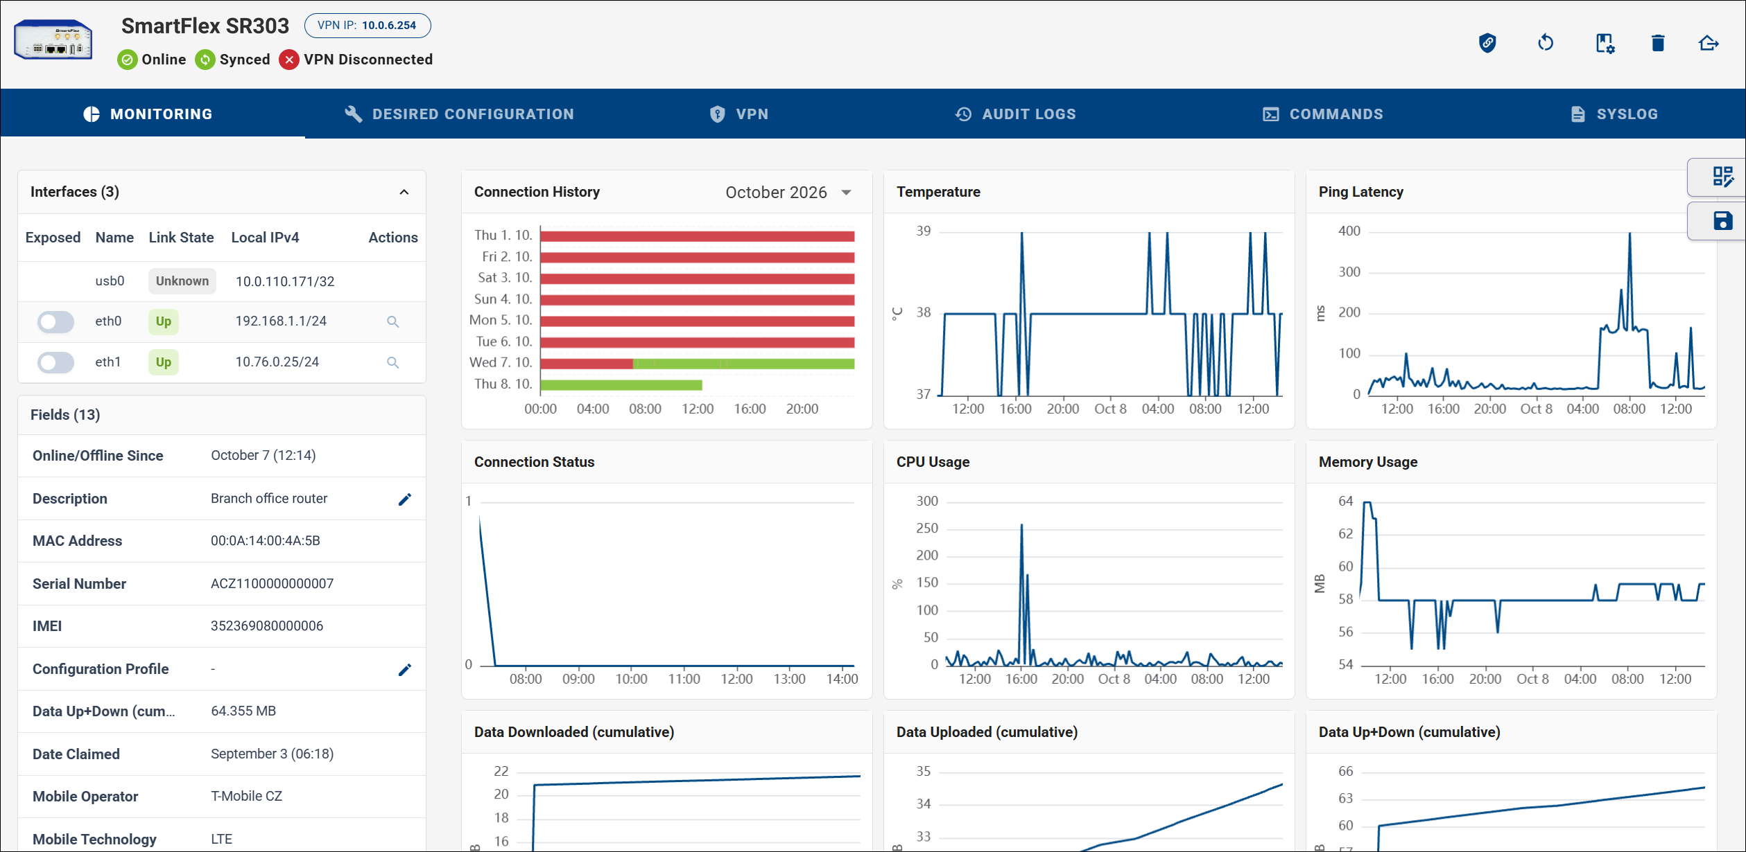Click the Up badge for eth0
The image size is (1746, 852).
[x=164, y=321]
